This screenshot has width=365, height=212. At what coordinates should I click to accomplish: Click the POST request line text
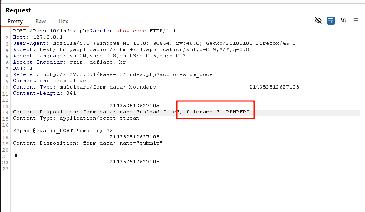94,31
